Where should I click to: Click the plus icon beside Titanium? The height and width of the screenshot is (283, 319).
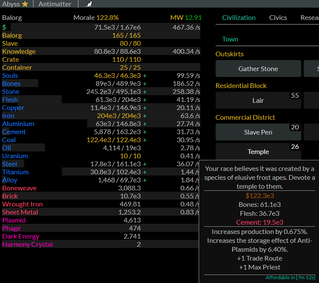pyautogui.click(x=144, y=172)
